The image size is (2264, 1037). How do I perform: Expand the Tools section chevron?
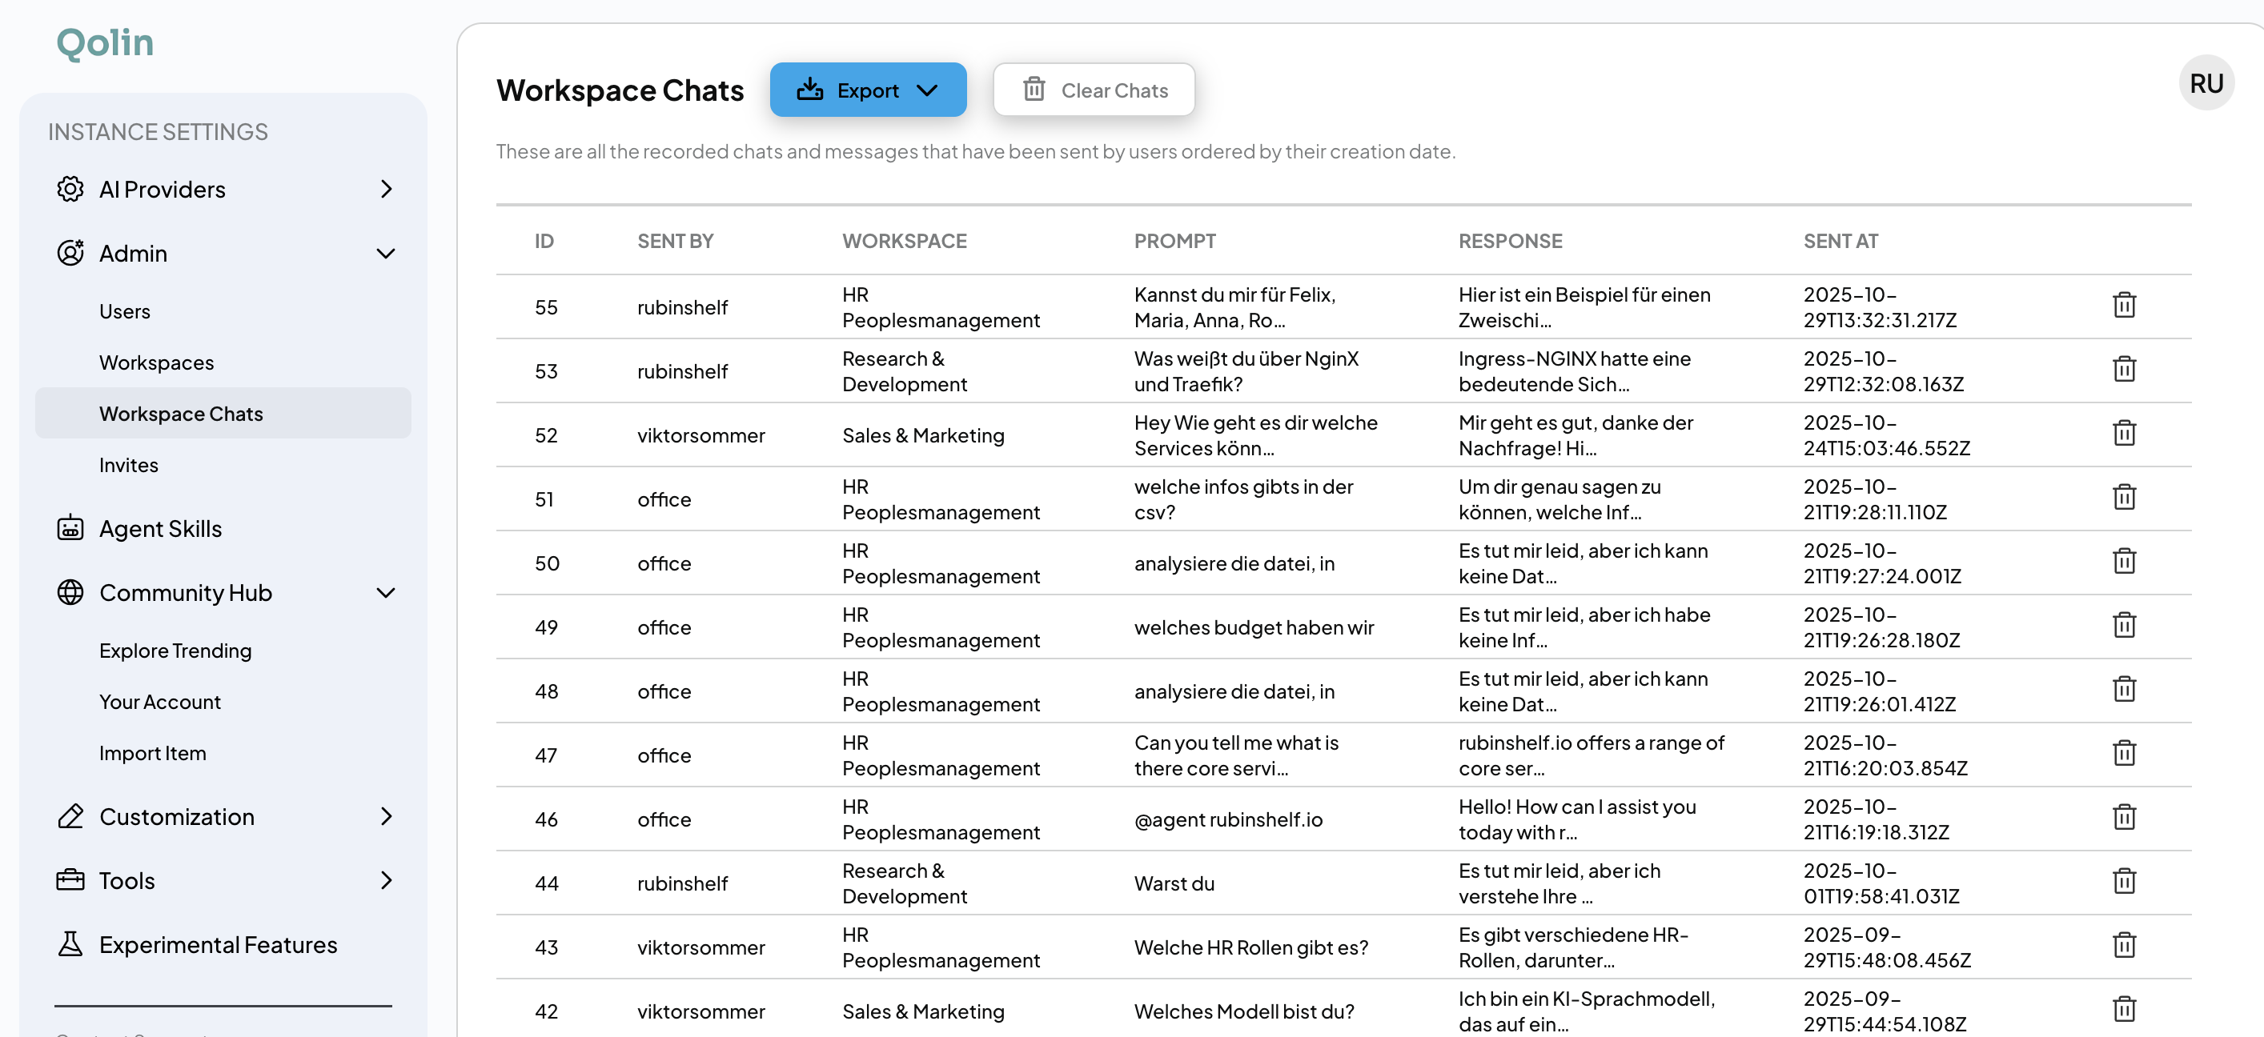[x=386, y=880]
